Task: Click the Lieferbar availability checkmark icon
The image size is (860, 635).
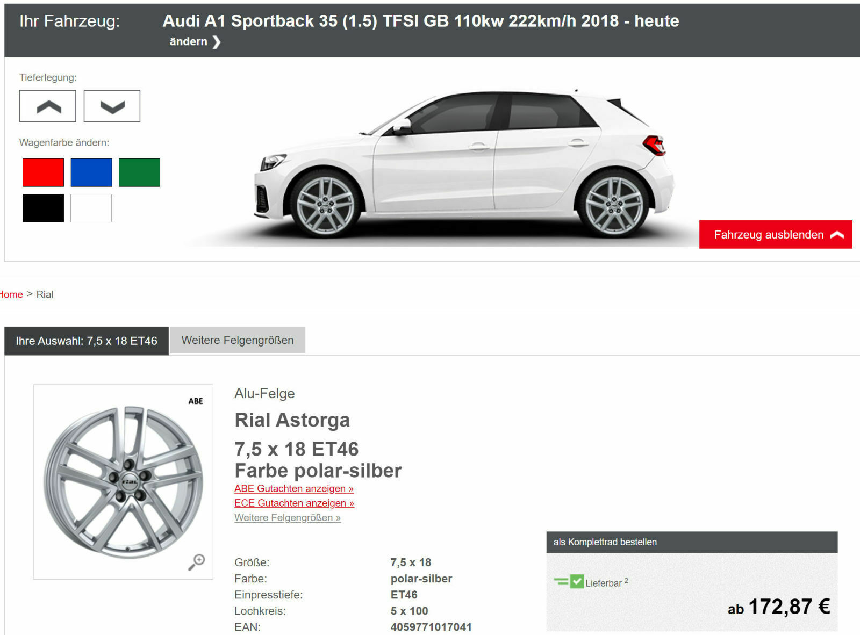Action: pyautogui.click(x=577, y=580)
